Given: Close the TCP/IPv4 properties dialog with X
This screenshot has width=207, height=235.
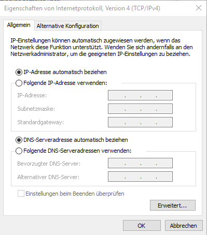Looking at the screenshot, I should (x=199, y=8).
